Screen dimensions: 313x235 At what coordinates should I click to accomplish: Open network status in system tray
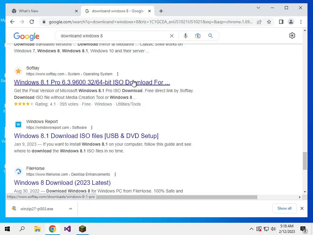(266, 229)
